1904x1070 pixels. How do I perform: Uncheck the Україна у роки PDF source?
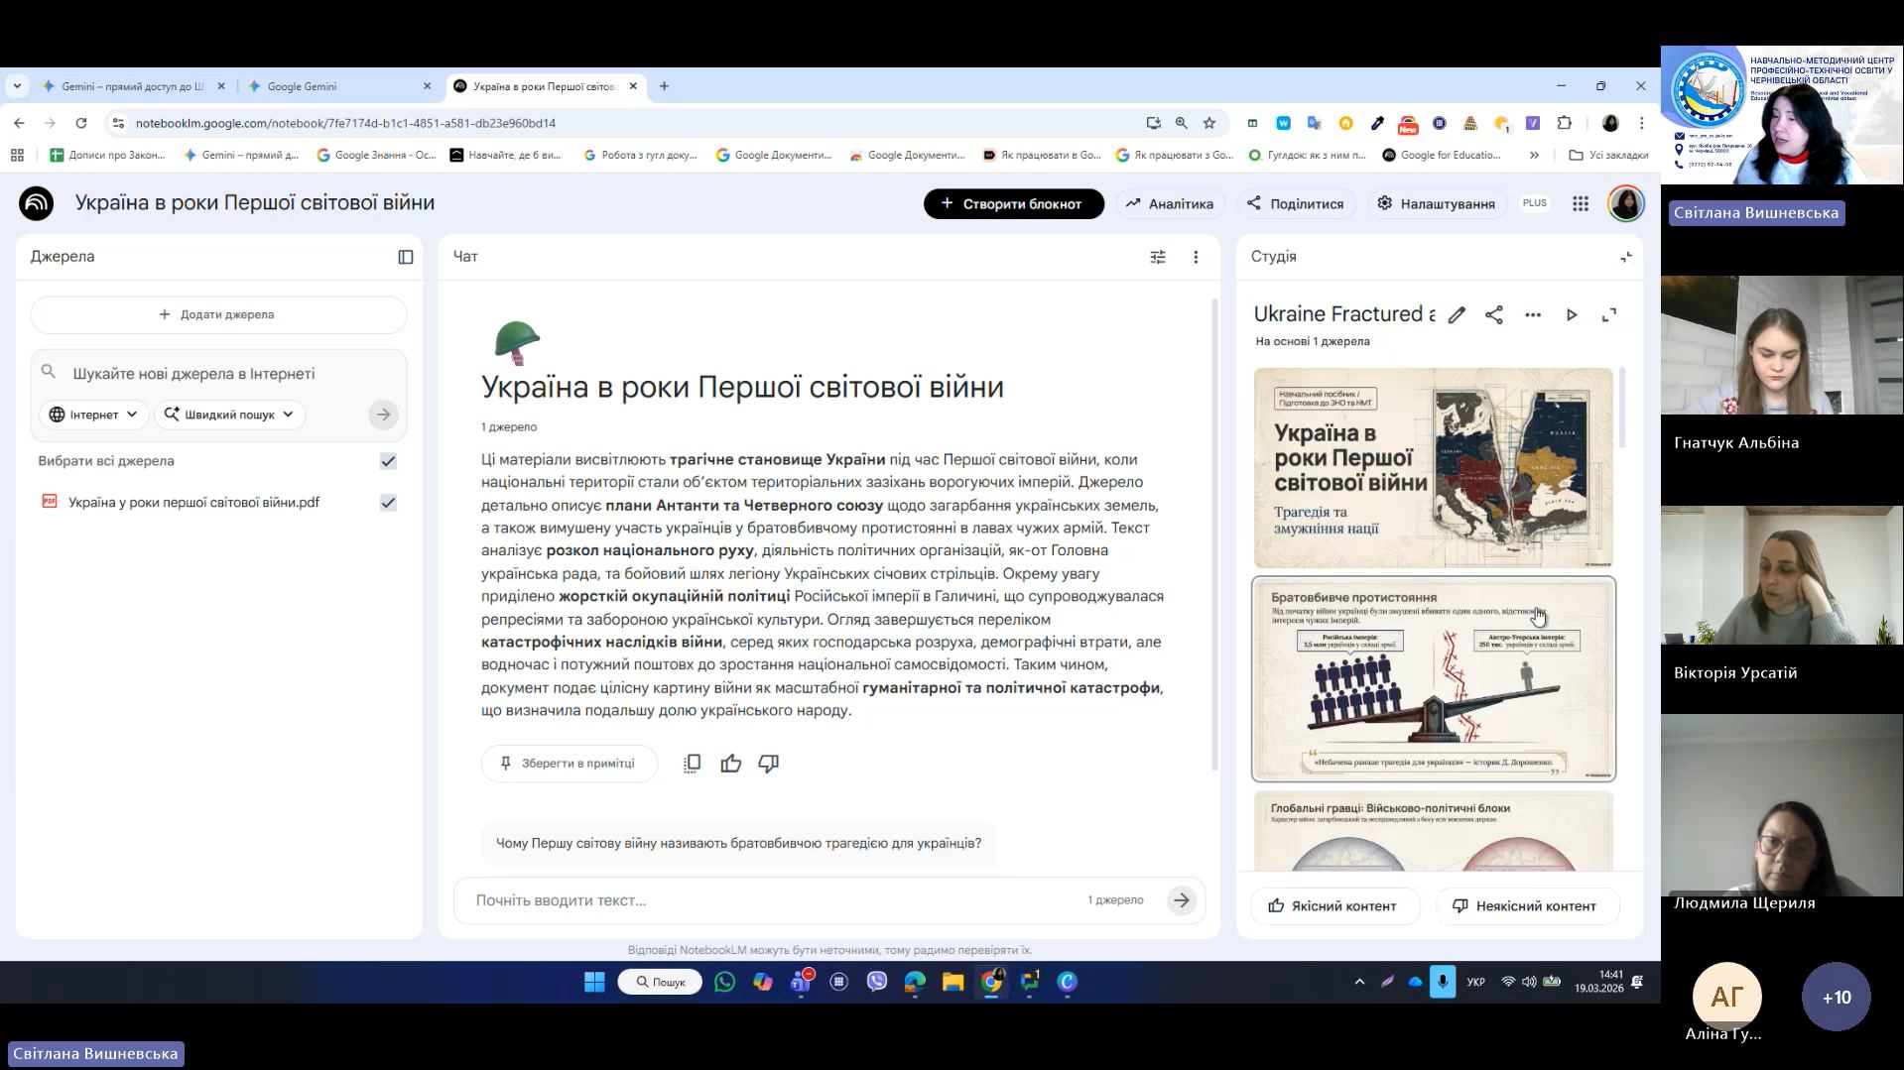pos(388,503)
